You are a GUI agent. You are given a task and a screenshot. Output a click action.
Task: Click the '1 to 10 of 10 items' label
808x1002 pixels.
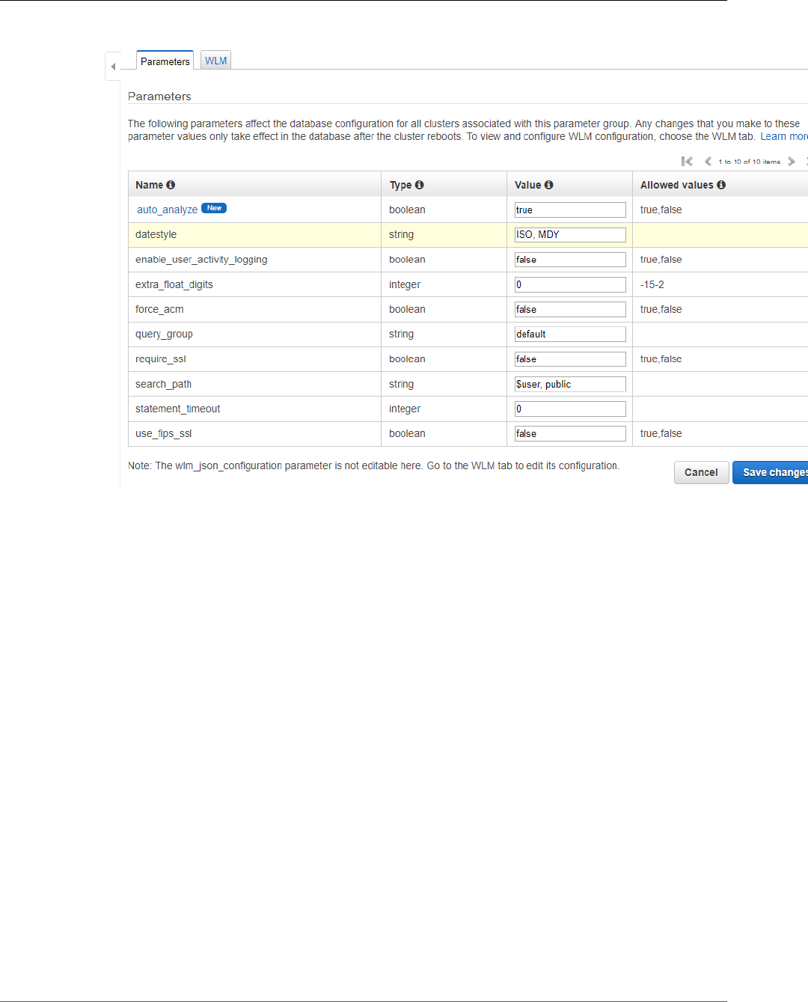[749, 162]
